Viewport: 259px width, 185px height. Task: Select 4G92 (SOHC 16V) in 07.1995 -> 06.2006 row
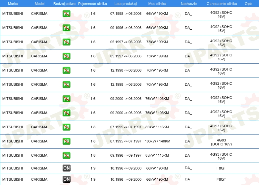pyautogui.click(x=221, y=15)
